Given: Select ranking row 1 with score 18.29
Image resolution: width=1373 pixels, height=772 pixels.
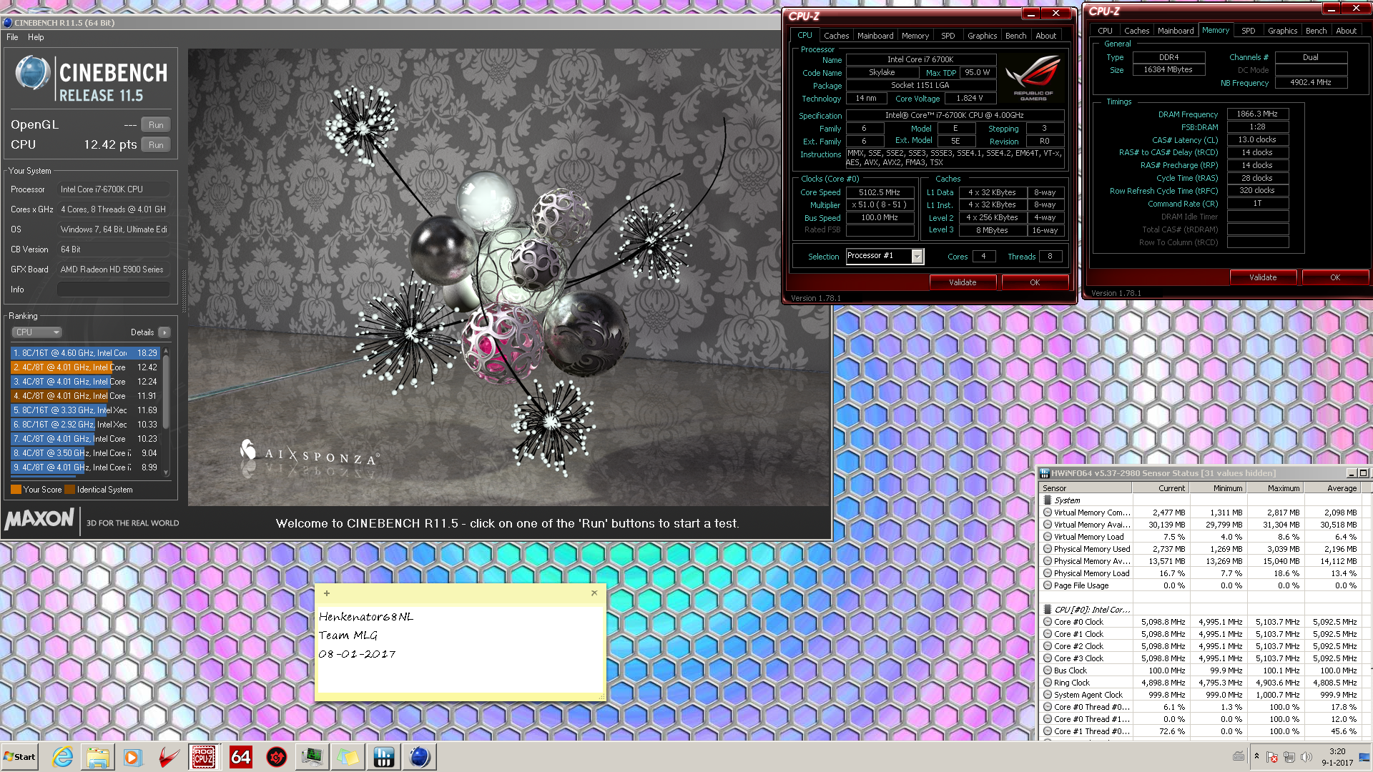Looking at the screenshot, I should tap(85, 353).
